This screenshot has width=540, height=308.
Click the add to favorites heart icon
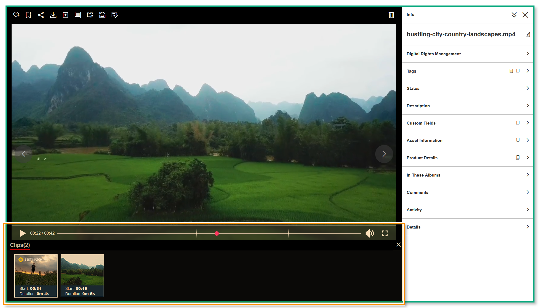16,15
